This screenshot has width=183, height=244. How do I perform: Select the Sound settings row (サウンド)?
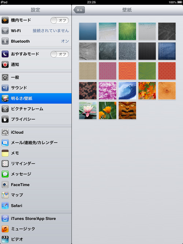(36, 88)
